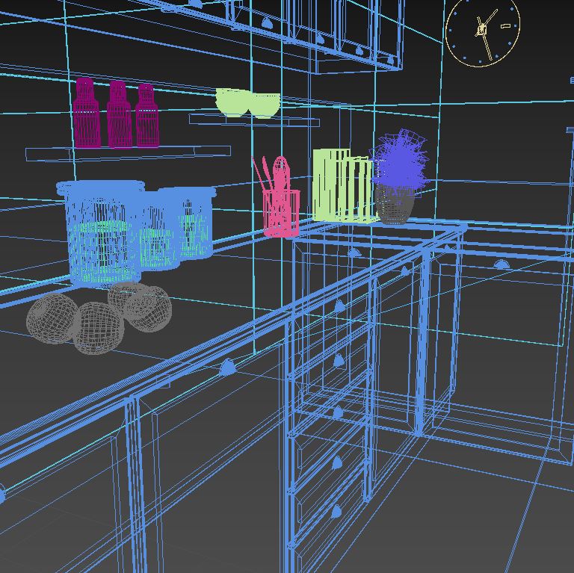574x573 pixels.
Task: Click the top drawer handle in the drawer stack
Action: tap(339, 305)
